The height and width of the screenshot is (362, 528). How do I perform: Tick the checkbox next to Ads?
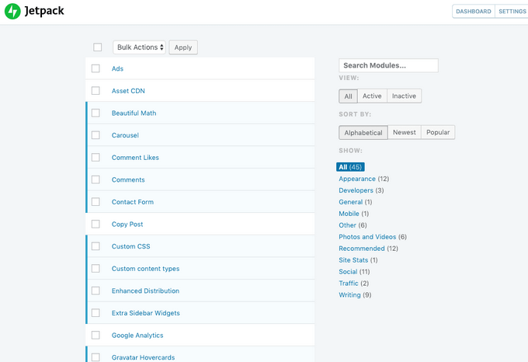(96, 68)
